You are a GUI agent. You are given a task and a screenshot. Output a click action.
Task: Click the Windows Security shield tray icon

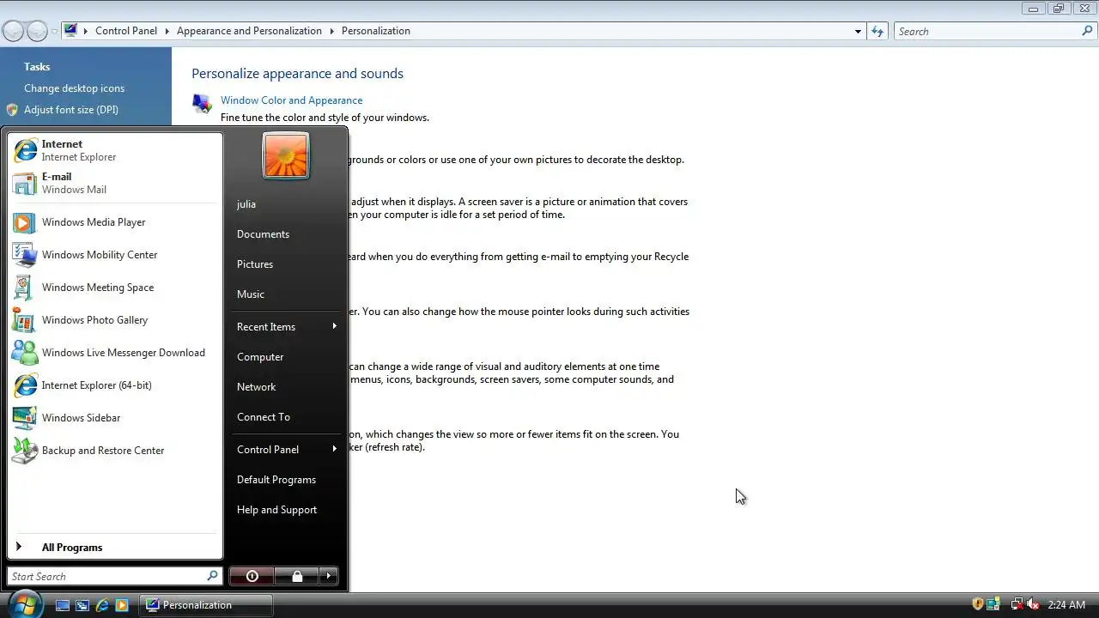pyautogui.click(x=977, y=604)
